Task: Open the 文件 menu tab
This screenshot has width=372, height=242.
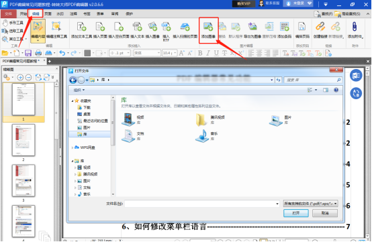Action: [8, 13]
